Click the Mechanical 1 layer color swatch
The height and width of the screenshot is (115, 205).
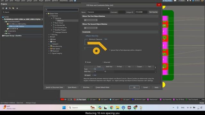pos(148,100)
